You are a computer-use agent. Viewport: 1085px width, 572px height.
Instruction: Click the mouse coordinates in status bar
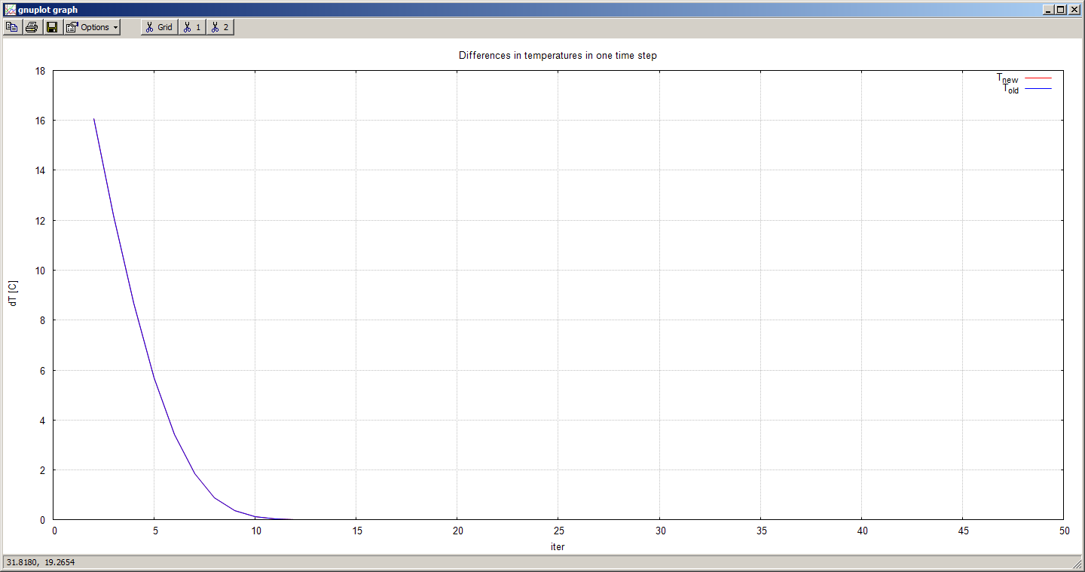point(41,562)
